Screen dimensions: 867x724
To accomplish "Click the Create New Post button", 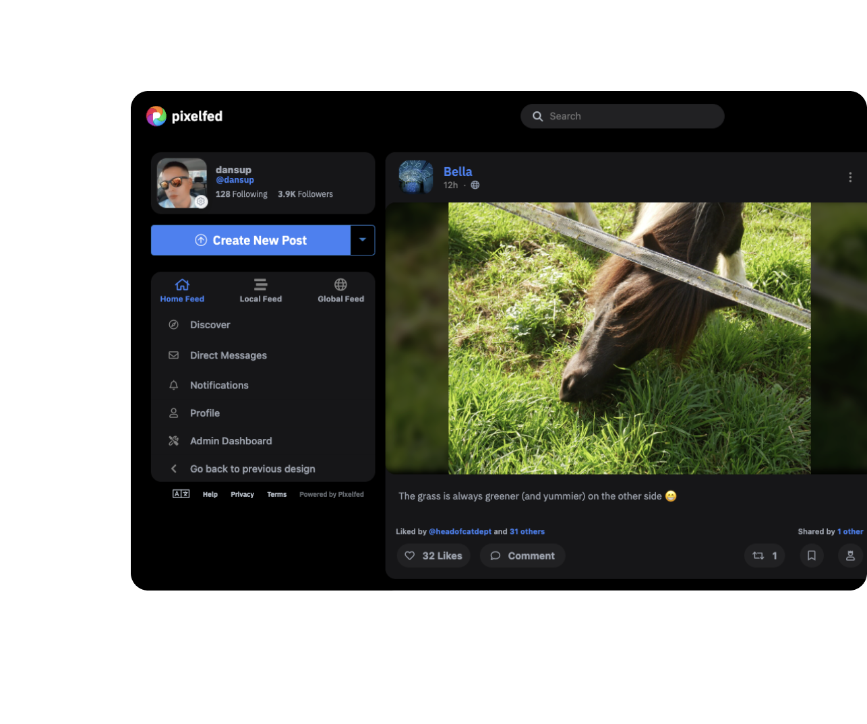I will click(x=251, y=240).
